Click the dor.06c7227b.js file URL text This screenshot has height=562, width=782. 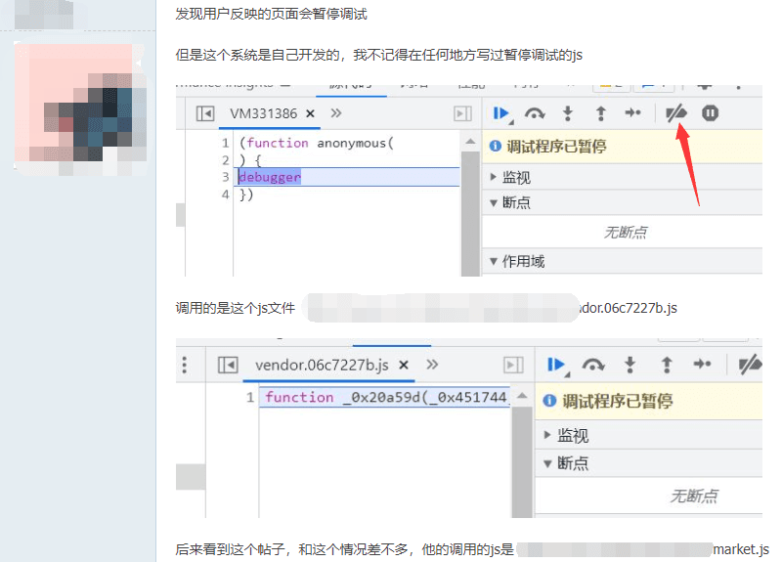point(628,308)
